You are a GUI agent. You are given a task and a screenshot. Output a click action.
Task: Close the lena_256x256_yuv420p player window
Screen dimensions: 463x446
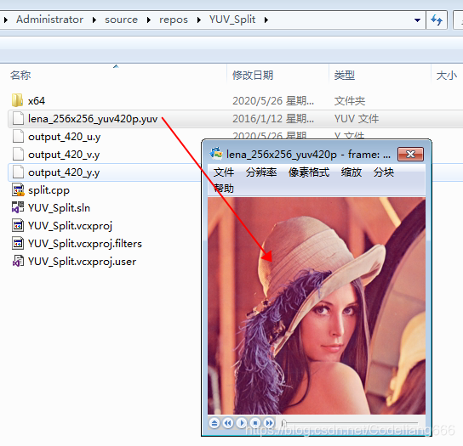click(411, 154)
